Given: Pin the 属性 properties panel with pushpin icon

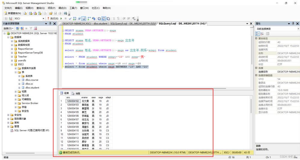Looking at the screenshot, I should pyautogui.click(x=293, y=23).
